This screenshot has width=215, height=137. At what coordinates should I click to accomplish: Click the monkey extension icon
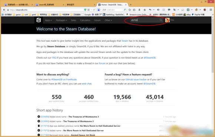(x=196, y=10)
